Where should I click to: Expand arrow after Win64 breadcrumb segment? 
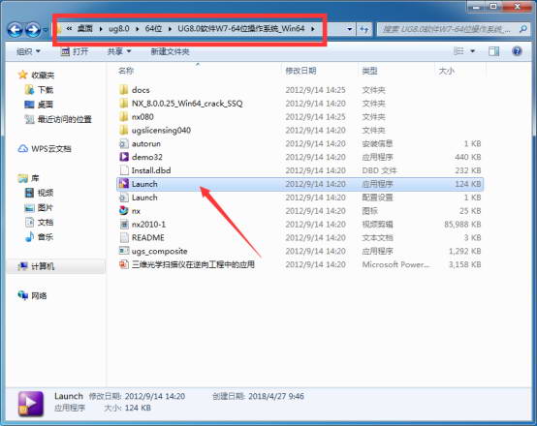click(x=313, y=29)
